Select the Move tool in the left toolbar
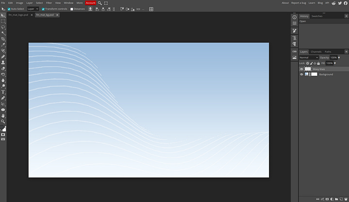 [x=3, y=15]
